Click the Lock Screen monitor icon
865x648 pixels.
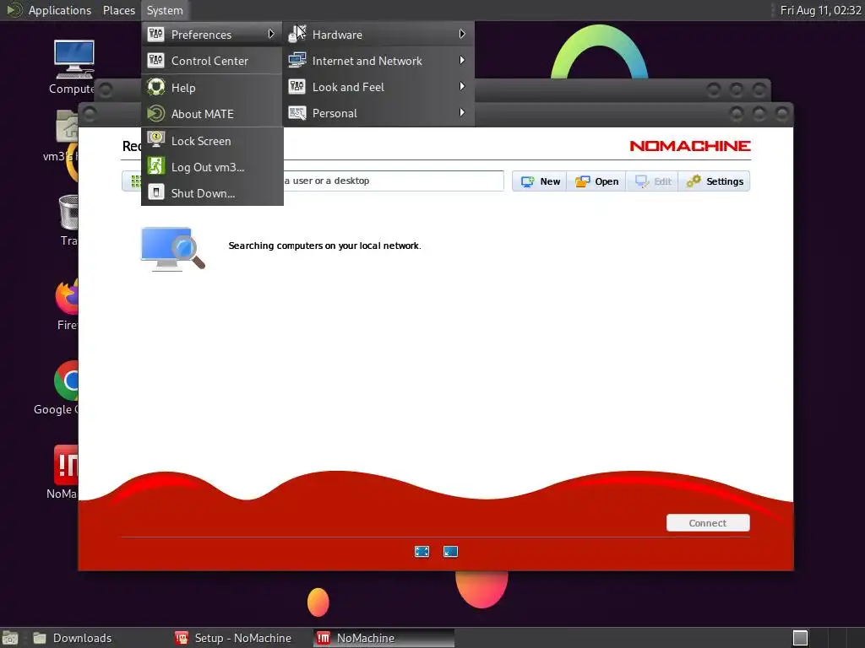click(x=156, y=140)
